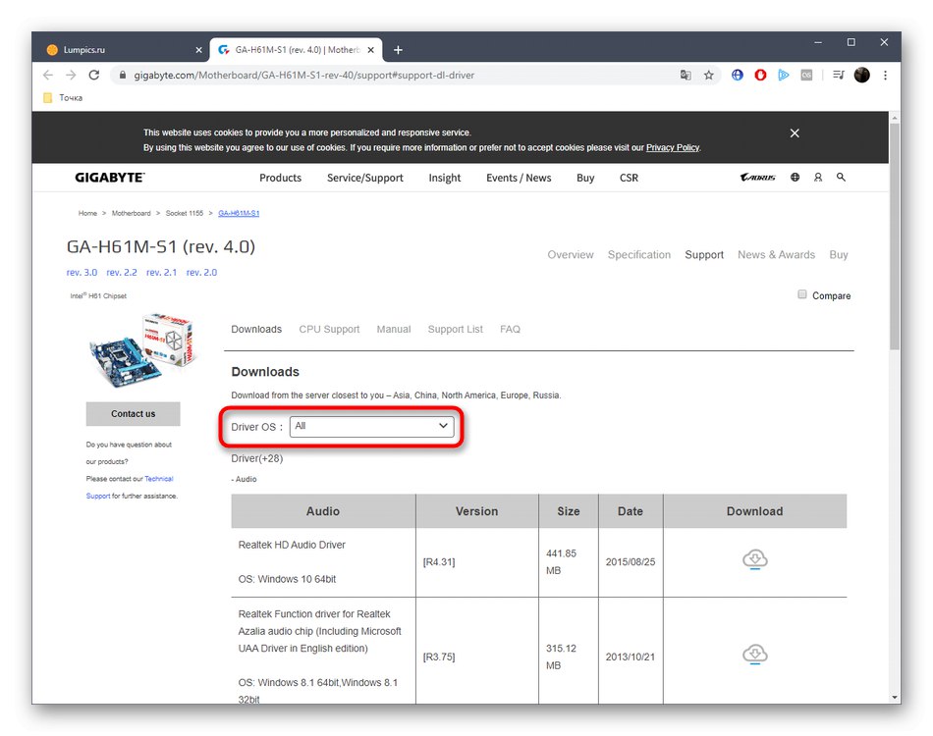Go to the rev. 3.0 version
933x736 pixels.
coord(82,272)
